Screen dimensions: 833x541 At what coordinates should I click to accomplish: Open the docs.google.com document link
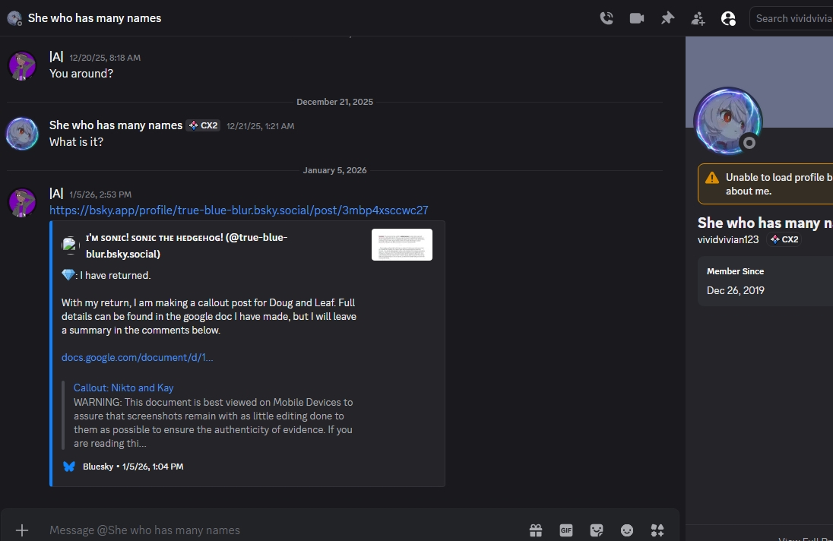[137, 357]
